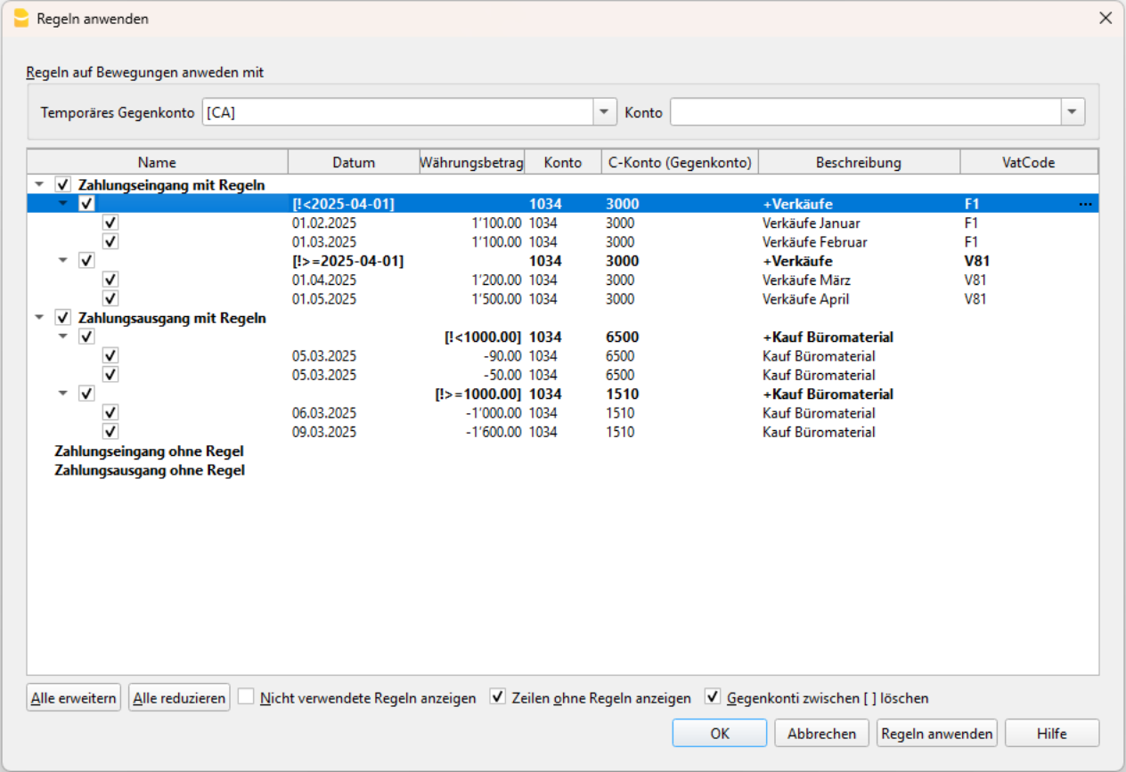The image size is (1126, 772).
Task: Click into the Konto input field
Action: pos(864,112)
